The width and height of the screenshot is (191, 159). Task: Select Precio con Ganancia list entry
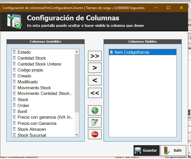click(x=37, y=123)
